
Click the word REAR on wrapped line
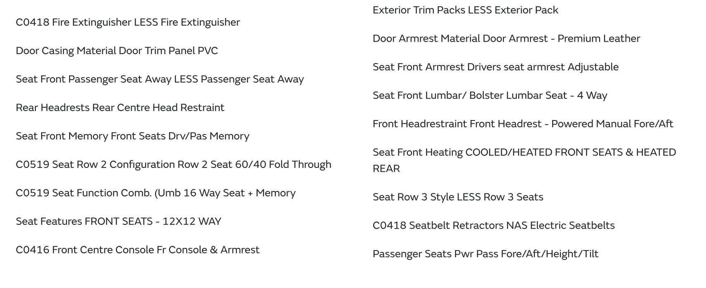click(386, 169)
